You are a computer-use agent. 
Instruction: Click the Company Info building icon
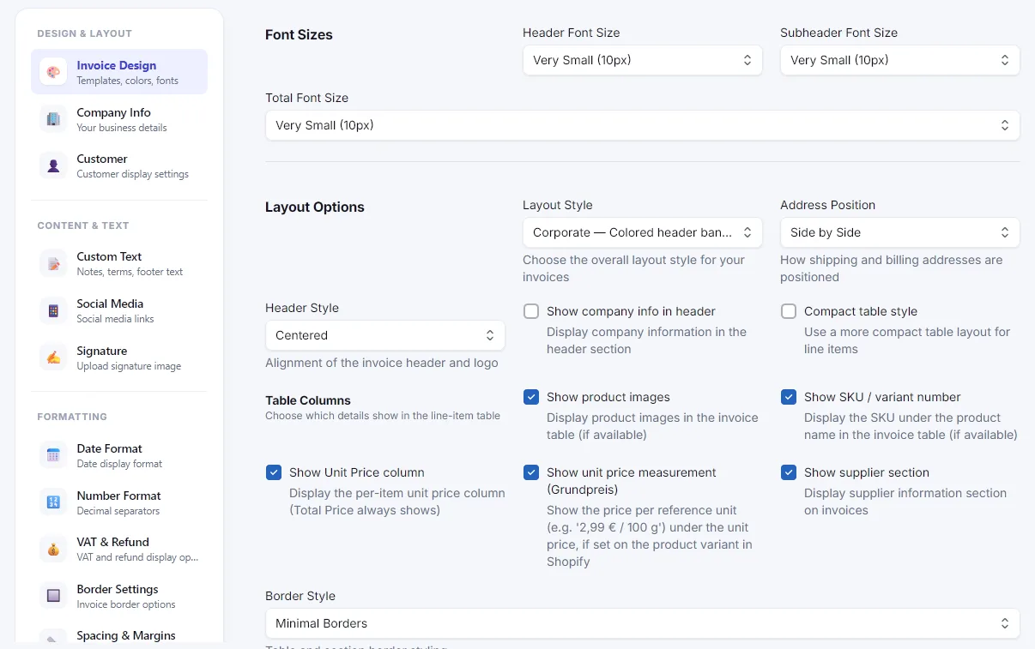[x=53, y=119]
